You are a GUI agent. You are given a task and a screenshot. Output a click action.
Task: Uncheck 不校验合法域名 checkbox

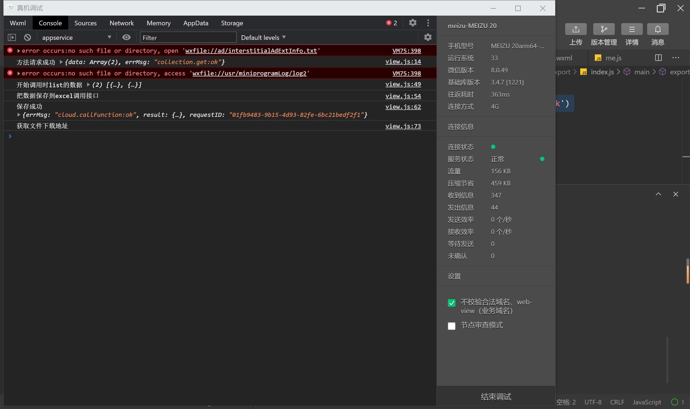452,303
